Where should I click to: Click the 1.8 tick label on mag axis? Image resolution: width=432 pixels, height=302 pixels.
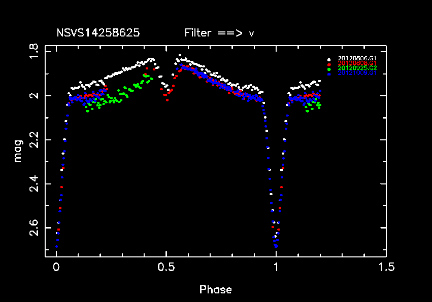[x=34, y=52]
